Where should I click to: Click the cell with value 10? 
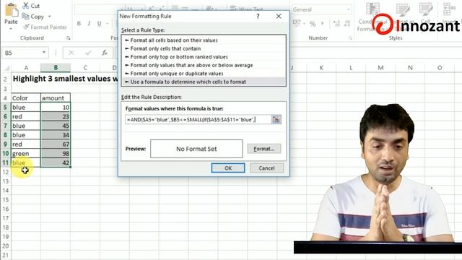pyautogui.click(x=56, y=108)
